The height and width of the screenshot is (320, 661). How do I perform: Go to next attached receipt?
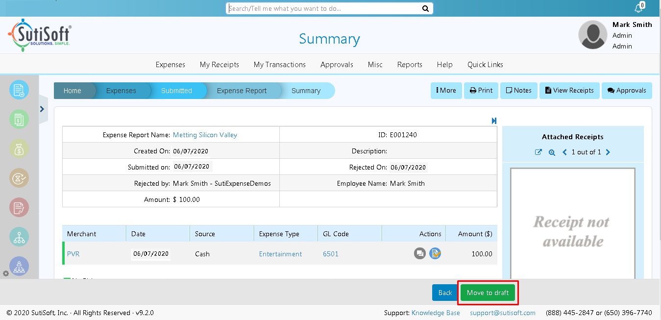pos(608,152)
